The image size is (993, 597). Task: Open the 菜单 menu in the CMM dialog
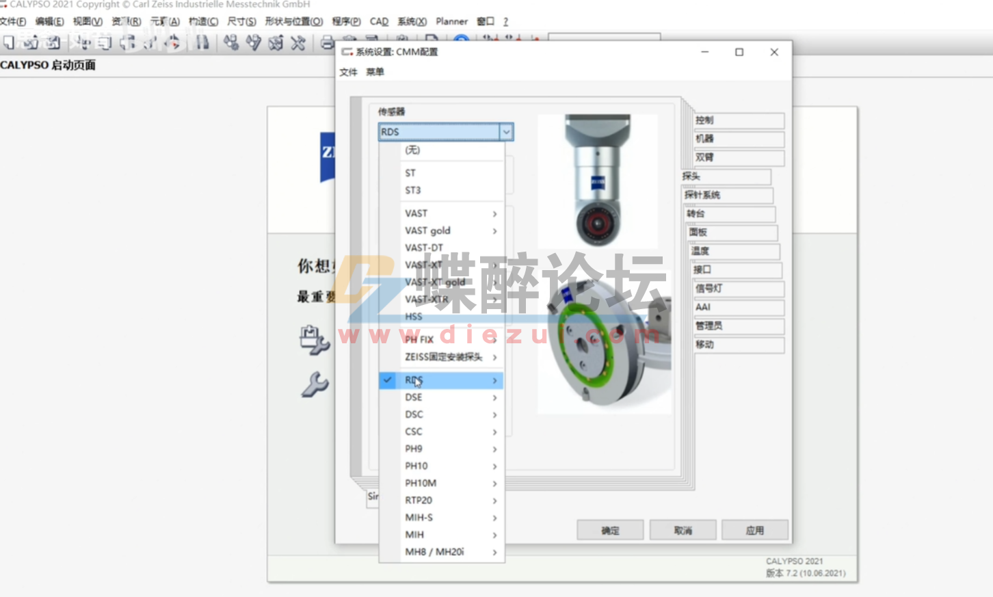click(375, 72)
